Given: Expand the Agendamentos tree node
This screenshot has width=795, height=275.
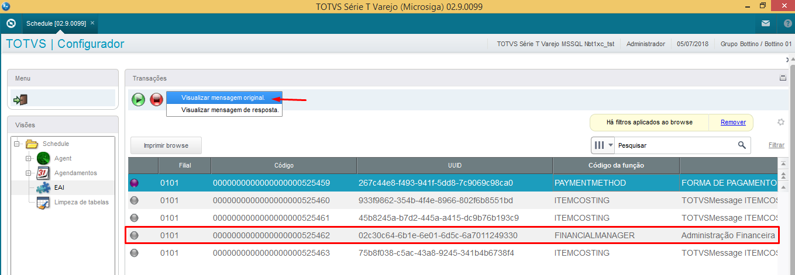Looking at the screenshot, I should [x=28, y=173].
